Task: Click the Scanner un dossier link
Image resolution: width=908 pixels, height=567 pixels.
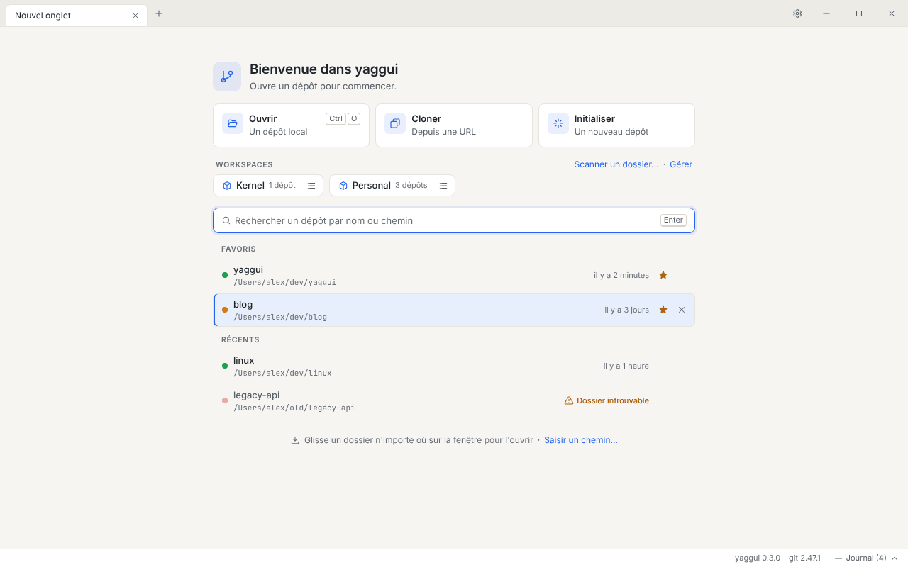Action: tap(616, 164)
